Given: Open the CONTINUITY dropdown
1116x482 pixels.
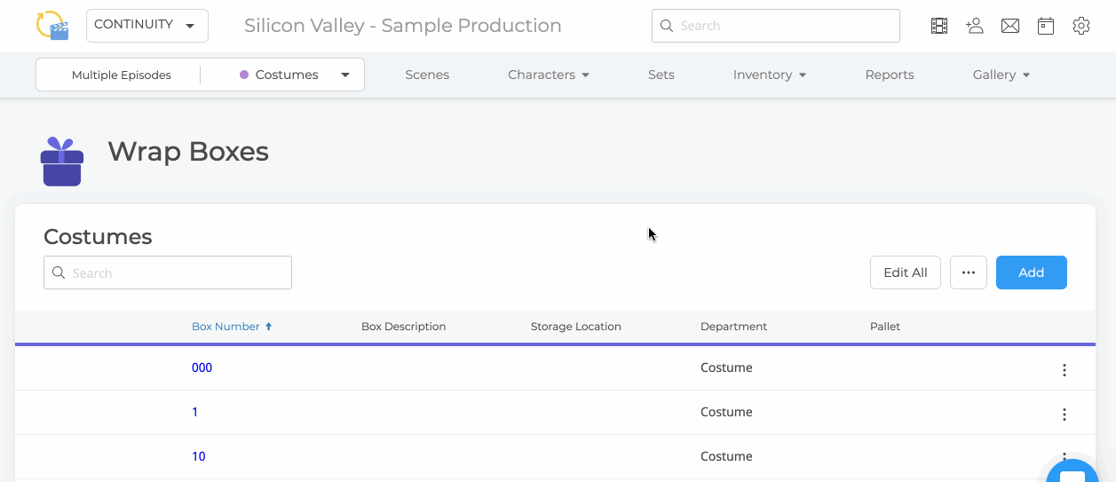Looking at the screenshot, I should click(147, 26).
